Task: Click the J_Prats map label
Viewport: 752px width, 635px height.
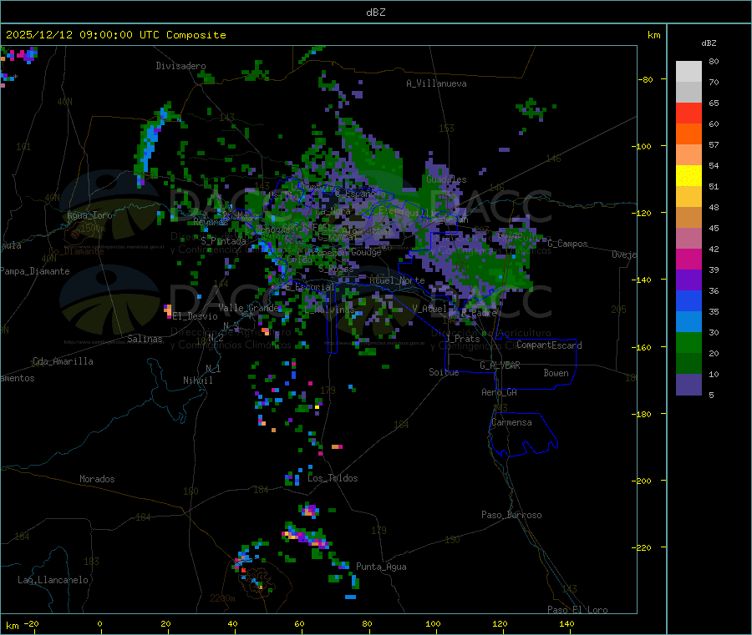Action: click(462, 339)
